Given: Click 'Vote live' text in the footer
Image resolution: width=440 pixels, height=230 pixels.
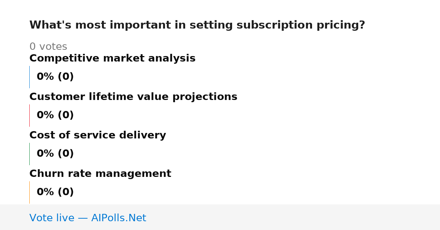Looking at the screenshot, I should 52,218.
